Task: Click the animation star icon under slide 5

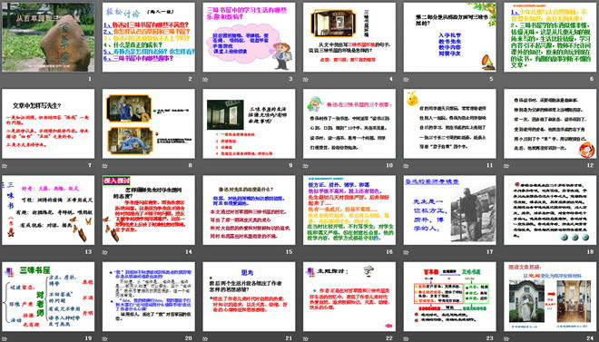Action: pyautogui.click(x=406, y=80)
